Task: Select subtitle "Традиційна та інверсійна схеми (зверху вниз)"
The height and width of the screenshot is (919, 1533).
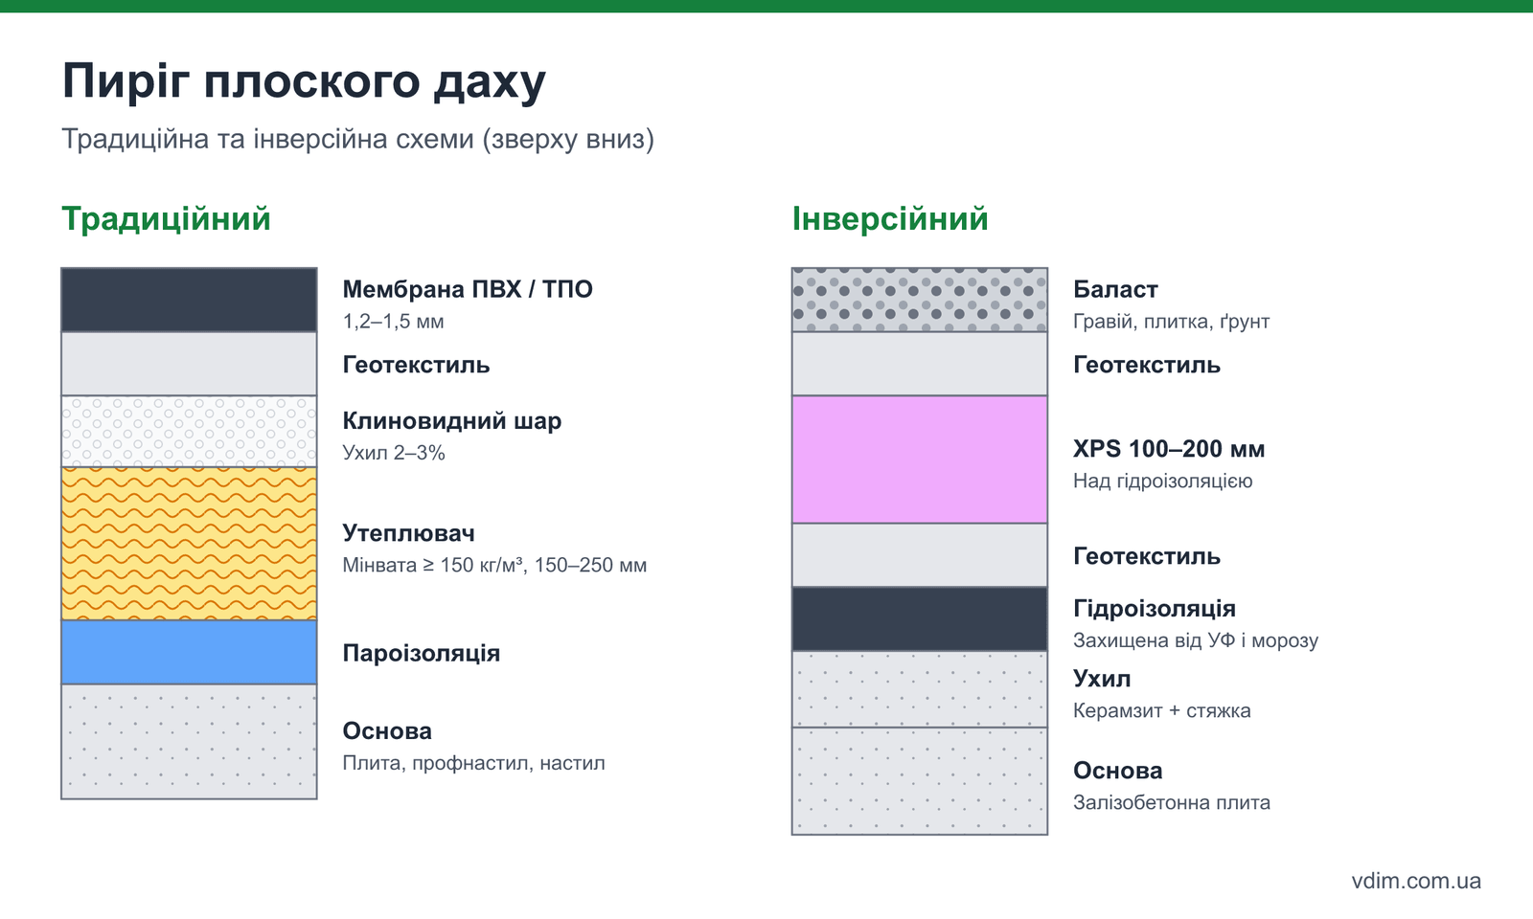Action: [x=357, y=140]
